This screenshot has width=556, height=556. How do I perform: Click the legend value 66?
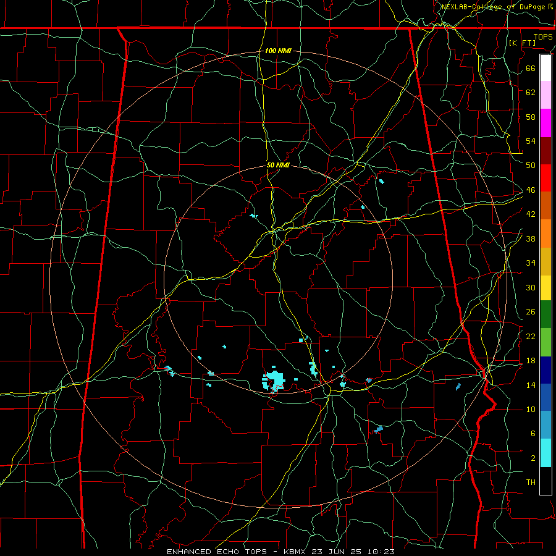[x=531, y=68]
